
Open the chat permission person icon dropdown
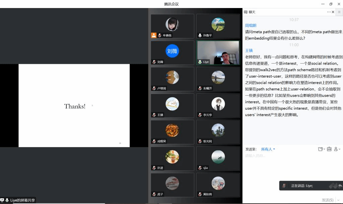(x=337, y=149)
